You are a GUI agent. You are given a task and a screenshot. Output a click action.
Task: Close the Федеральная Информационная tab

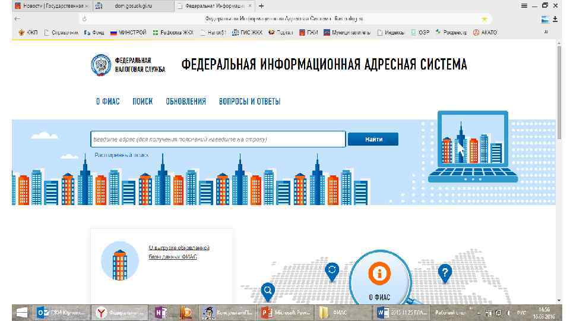click(x=250, y=6)
